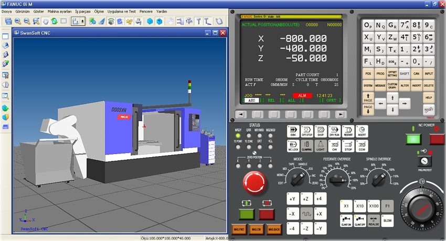Click the cursor right arrow key
Viewport: 446px width, 241px height.
pyautogui.click(x=405, y=104)
